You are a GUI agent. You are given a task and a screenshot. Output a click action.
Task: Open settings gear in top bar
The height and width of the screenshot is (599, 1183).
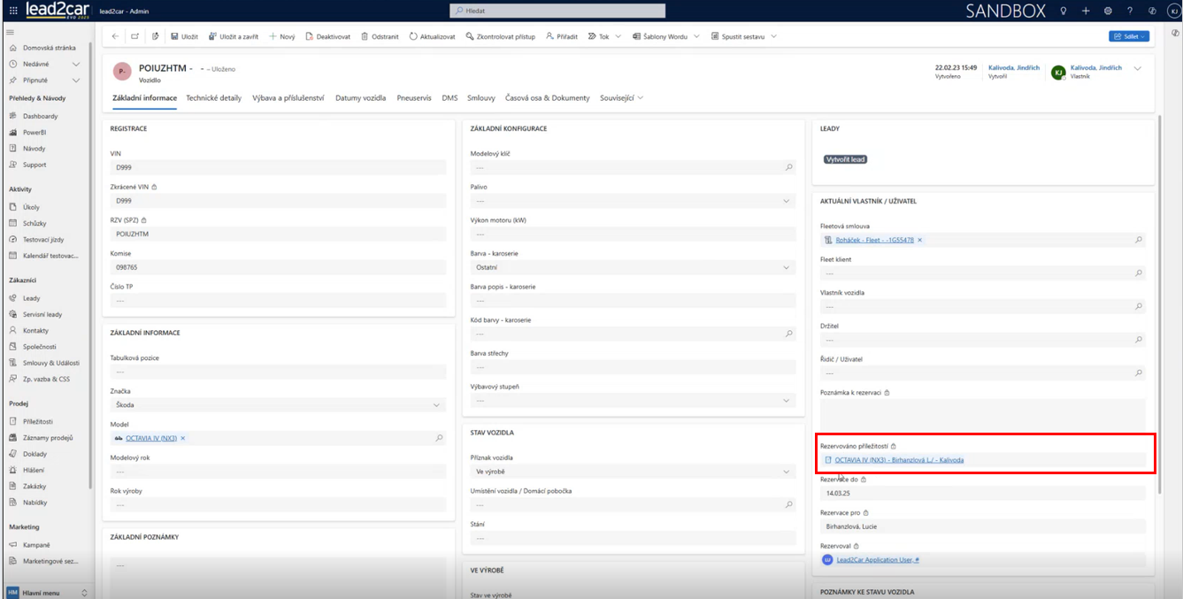1108,11
